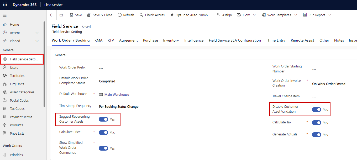Click the Priorities sort icon

click(x=5, y=155)
